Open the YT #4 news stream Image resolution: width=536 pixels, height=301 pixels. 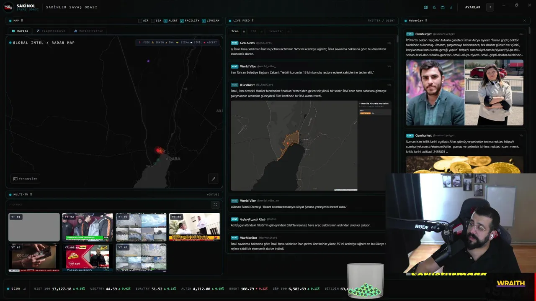coord(195,227)
